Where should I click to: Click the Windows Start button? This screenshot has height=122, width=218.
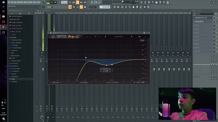click(3, 2)
